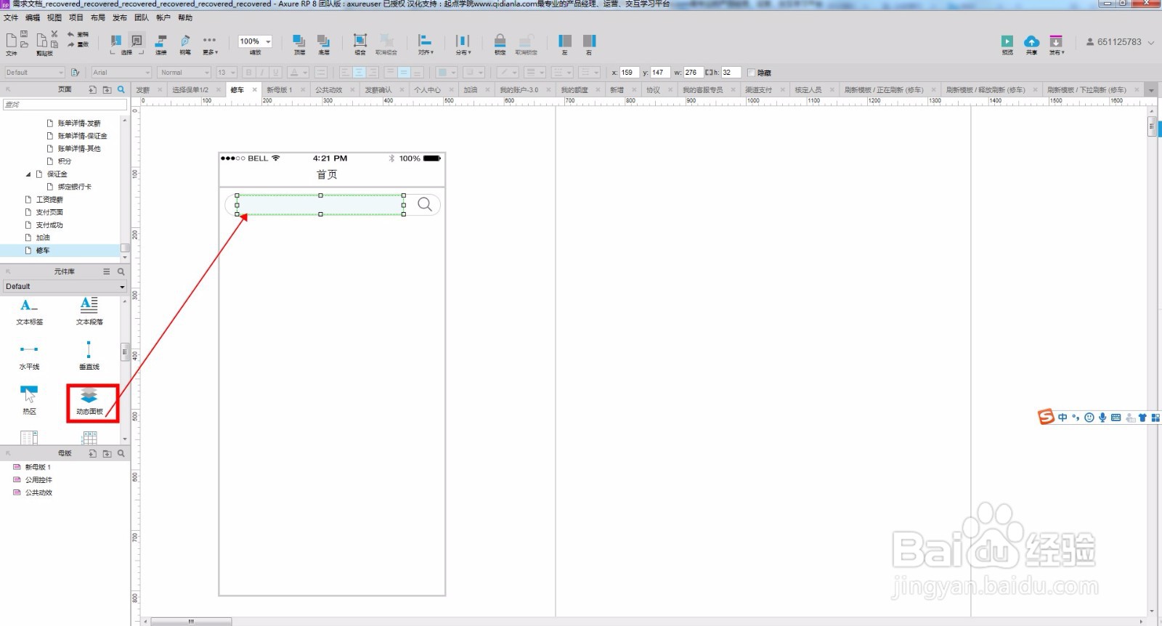
Task: Select the 文本段落 paragraph widget
Action: pyautogui.click(x=89, y=311)
